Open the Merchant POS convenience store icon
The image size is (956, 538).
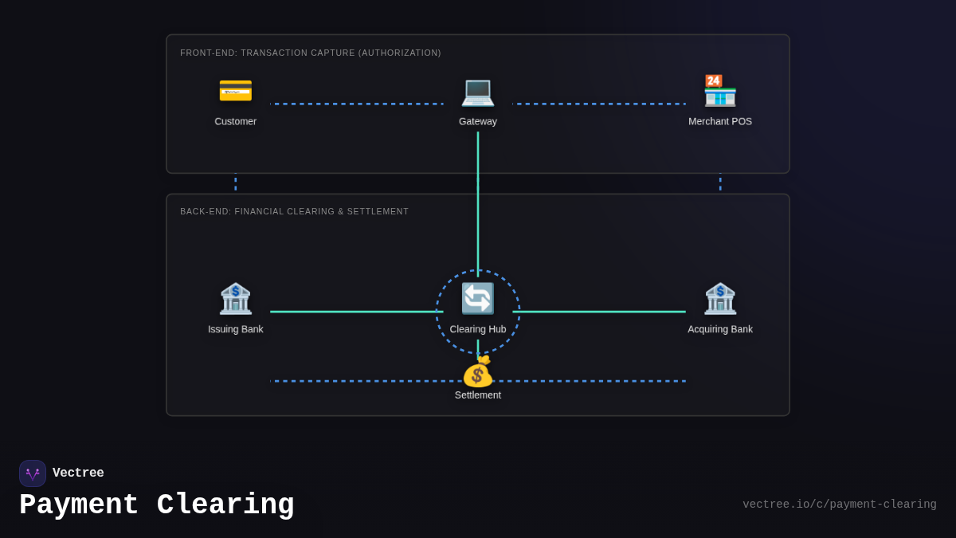point(720,91)
